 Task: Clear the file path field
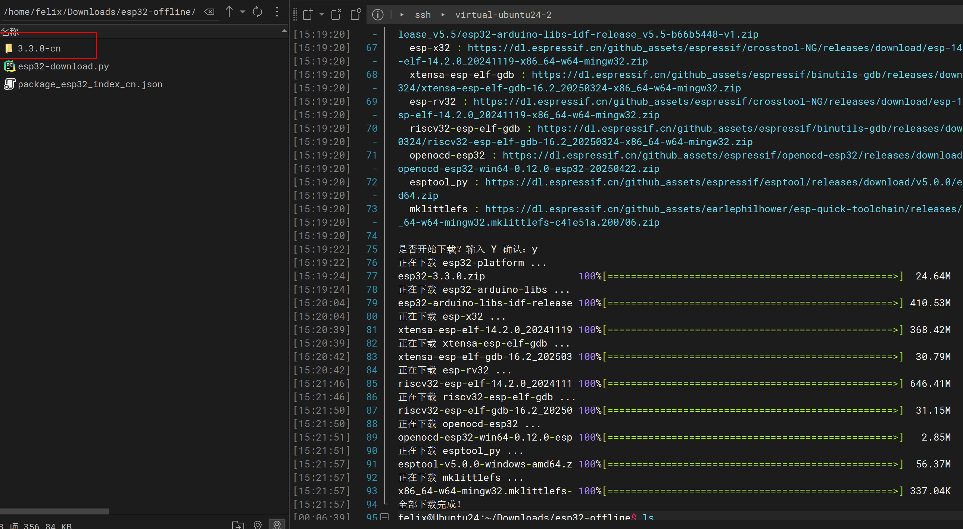point(209,12)
